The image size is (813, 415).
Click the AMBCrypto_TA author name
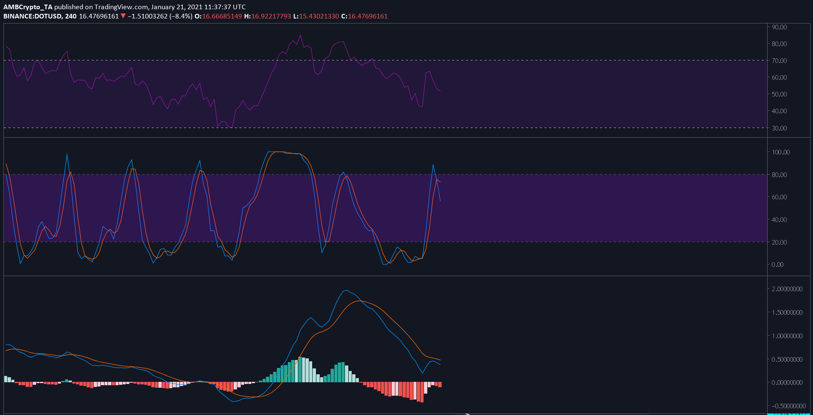click(x=28, y=7)
